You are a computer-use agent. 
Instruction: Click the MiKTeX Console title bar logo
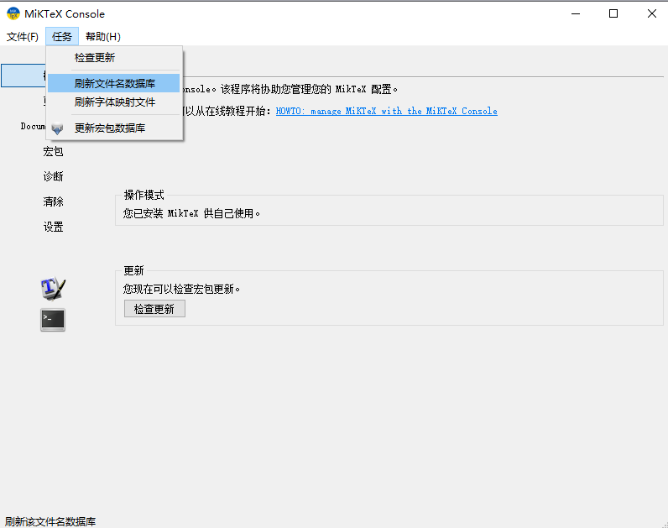point(13,13)
